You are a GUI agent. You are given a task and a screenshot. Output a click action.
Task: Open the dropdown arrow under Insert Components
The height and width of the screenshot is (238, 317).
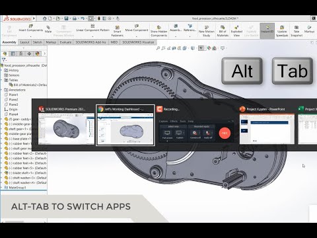point(31,36)
